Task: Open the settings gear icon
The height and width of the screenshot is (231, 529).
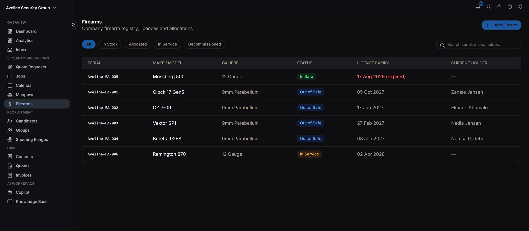Action: (x=520, y=7)
